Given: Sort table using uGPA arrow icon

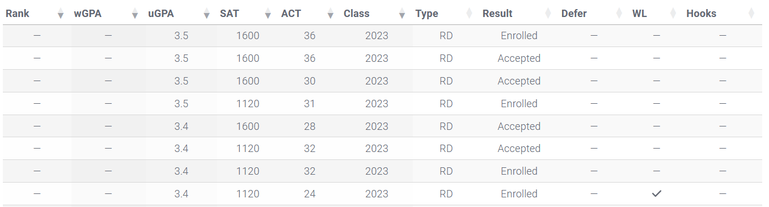Looking at the screenshot, I should coord(208,14).
